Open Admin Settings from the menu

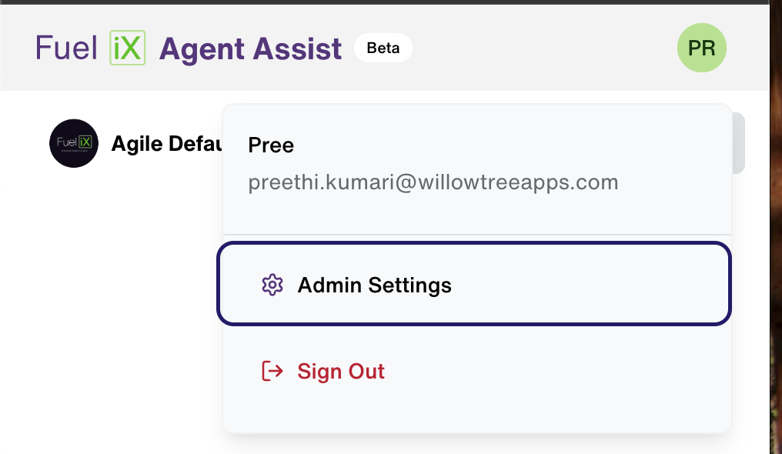474,284
